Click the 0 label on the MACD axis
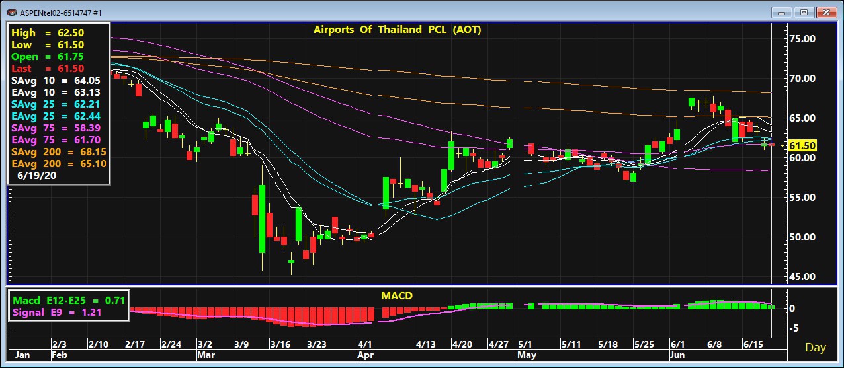Viewport: 844px width, 368px height. (792, 309)
